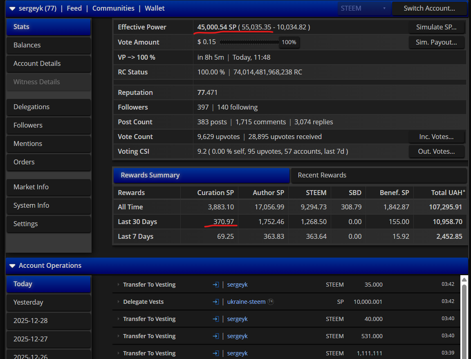Click the arrow icon in the 1,111.111 STEEM row

(216, 353)
